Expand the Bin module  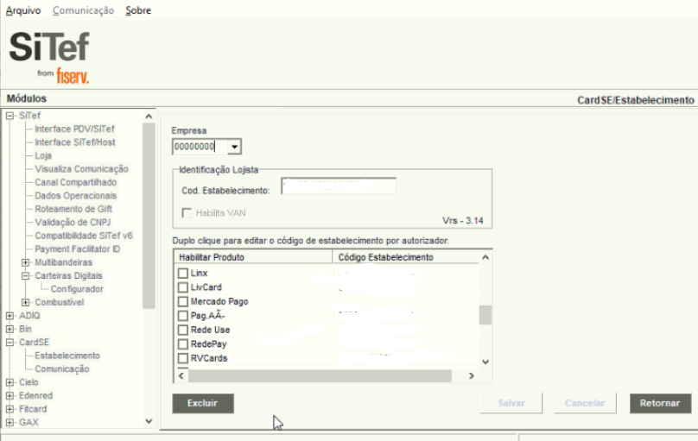click(10, 329)
